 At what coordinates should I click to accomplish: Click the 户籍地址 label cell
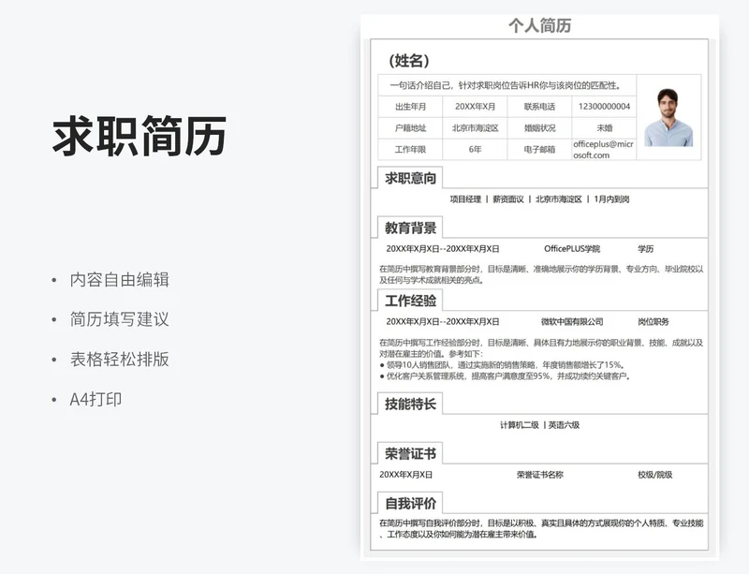(410, 128)
